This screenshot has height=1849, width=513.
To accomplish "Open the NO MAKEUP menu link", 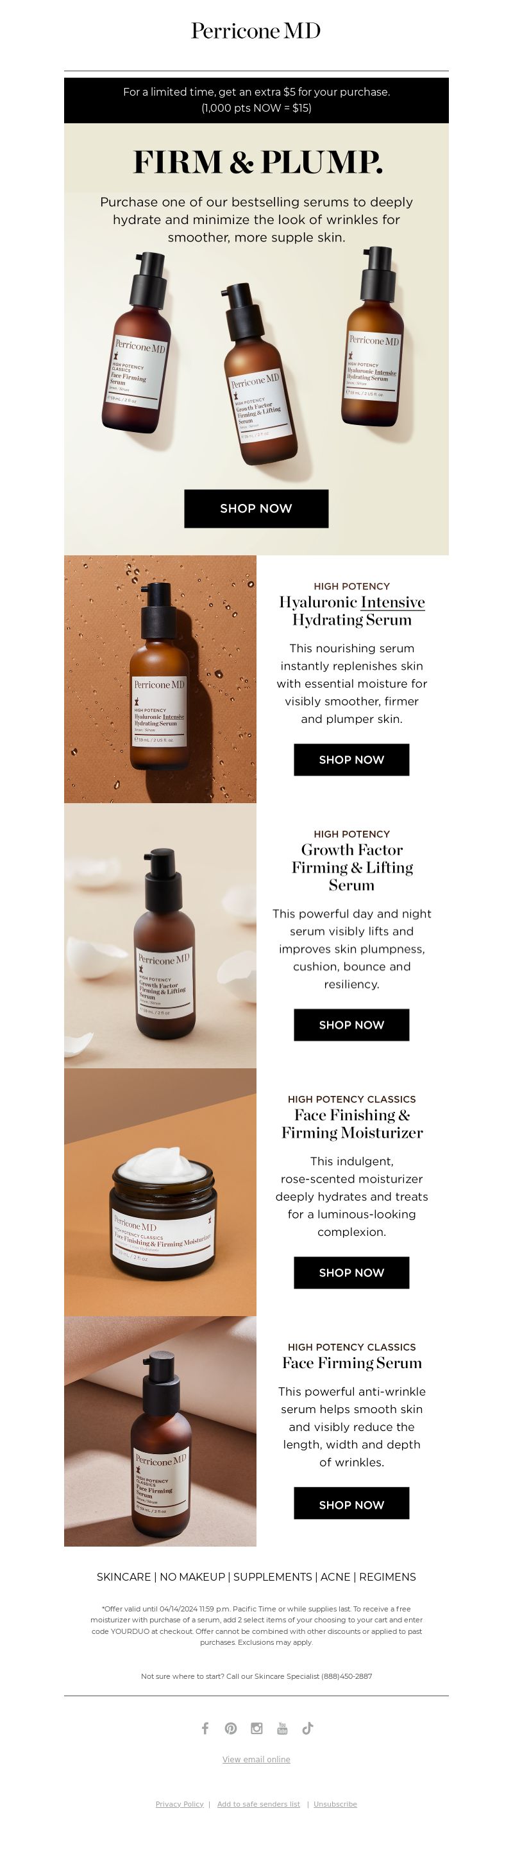I will coord(192,1576).
